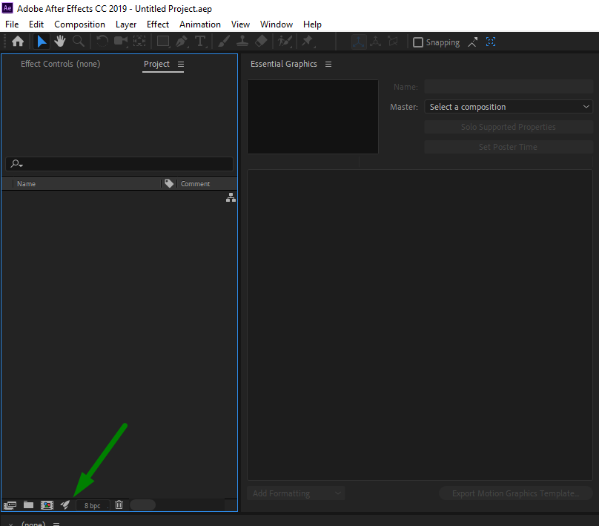599x526 pixels.
Task: Click the blue snap collapsed compositions icon
Action: coord(491,42)
